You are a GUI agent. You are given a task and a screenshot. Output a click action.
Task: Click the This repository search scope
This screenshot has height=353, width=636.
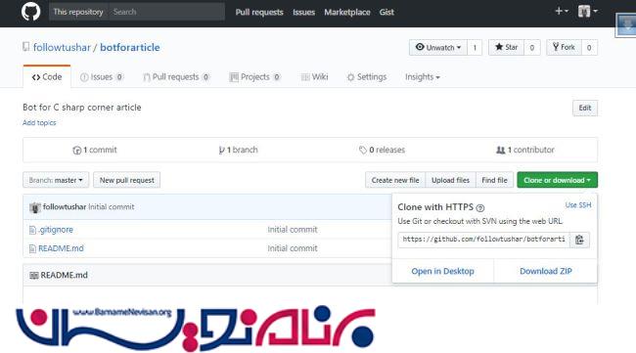click(78, 12)
